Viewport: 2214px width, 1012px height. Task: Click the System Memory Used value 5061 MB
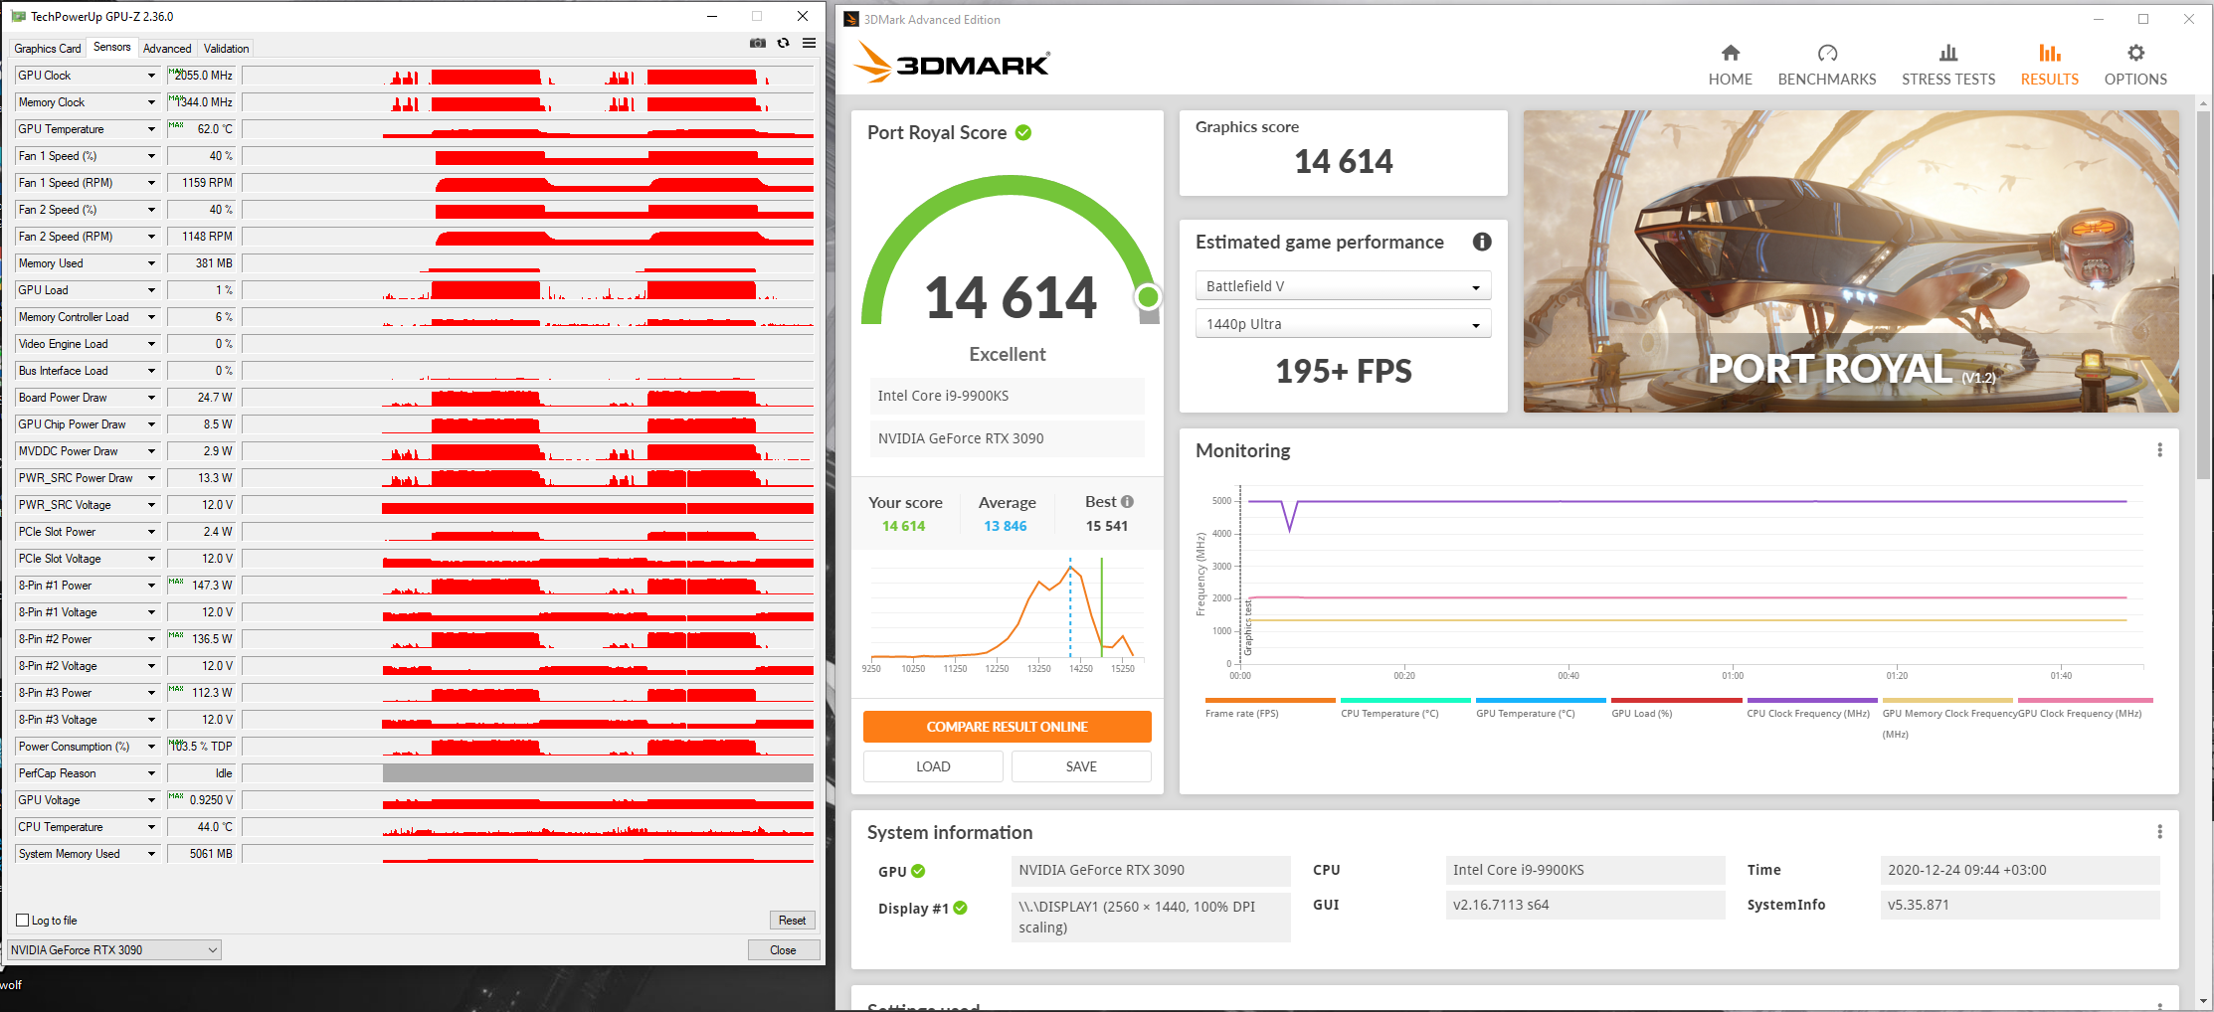click(x=201, y=854)
